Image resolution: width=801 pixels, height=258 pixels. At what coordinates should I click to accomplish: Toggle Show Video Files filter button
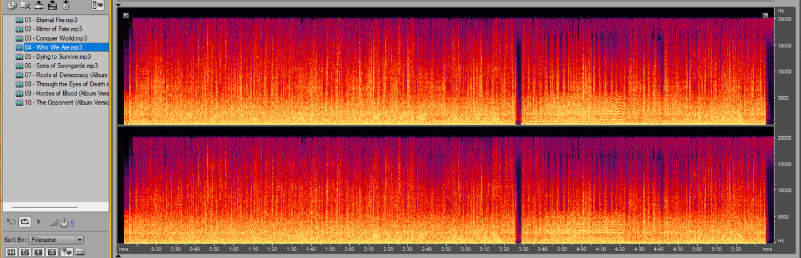point(38,252)
